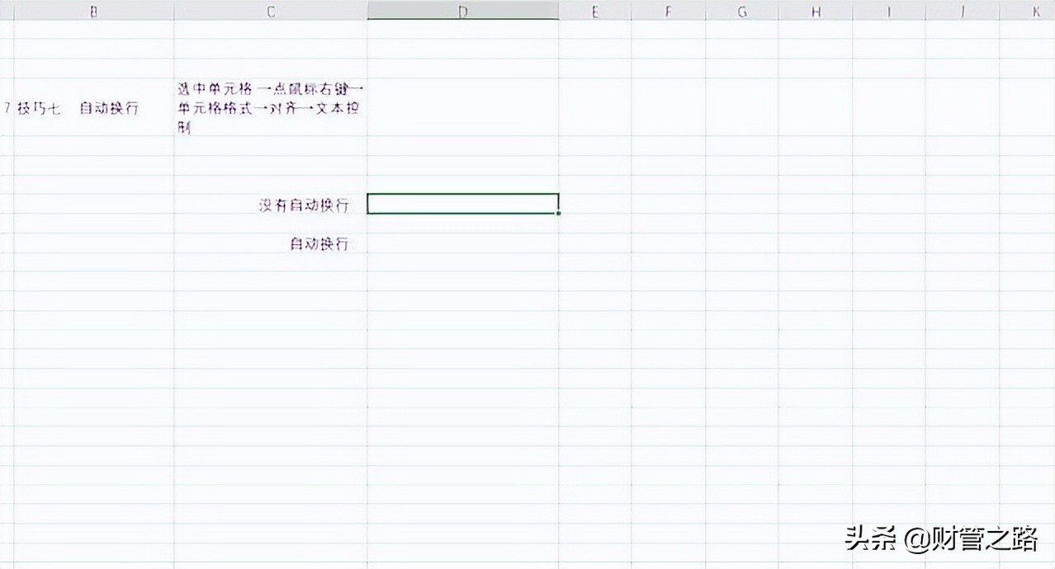Select column header K
This screenshot has width=1055, height=569.
1035,11
